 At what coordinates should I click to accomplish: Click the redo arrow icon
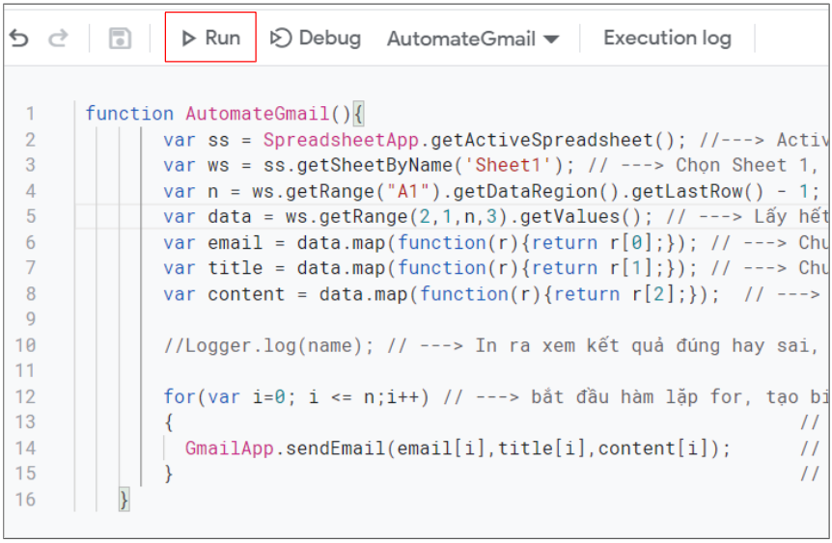point(58,39)
